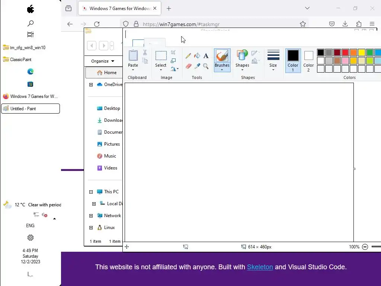Viewport: 381px width, 286px height.
Task: Expand the Local Disk tree node
Action: click(x=94, y=204)
